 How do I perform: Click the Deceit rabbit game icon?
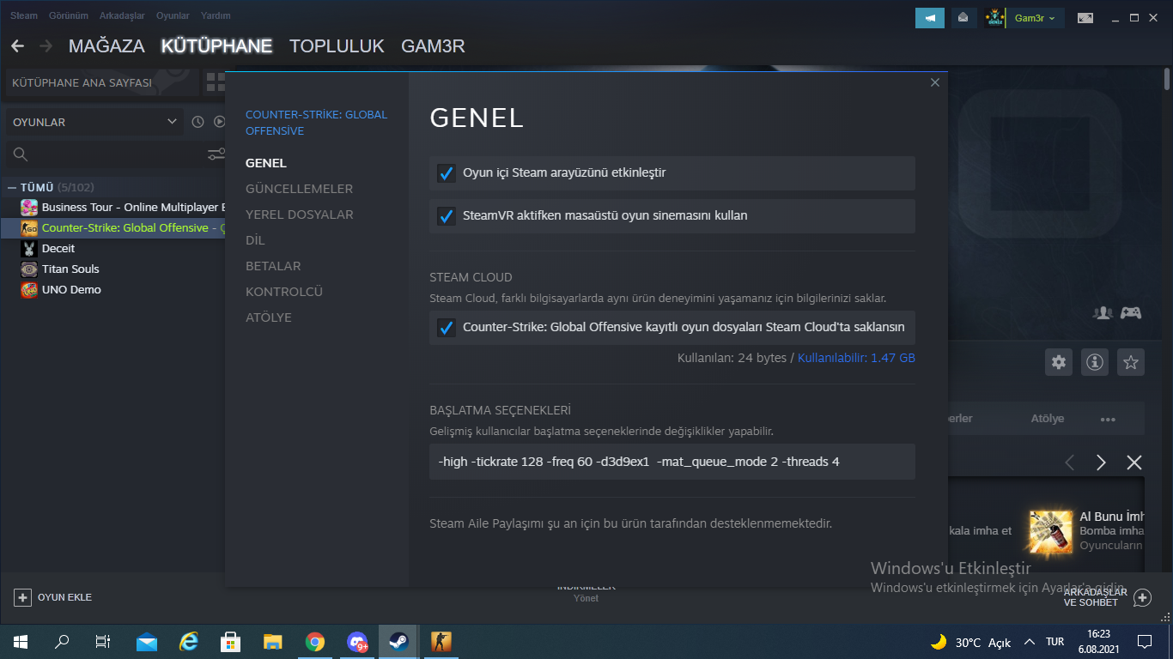tap(29, 249)
